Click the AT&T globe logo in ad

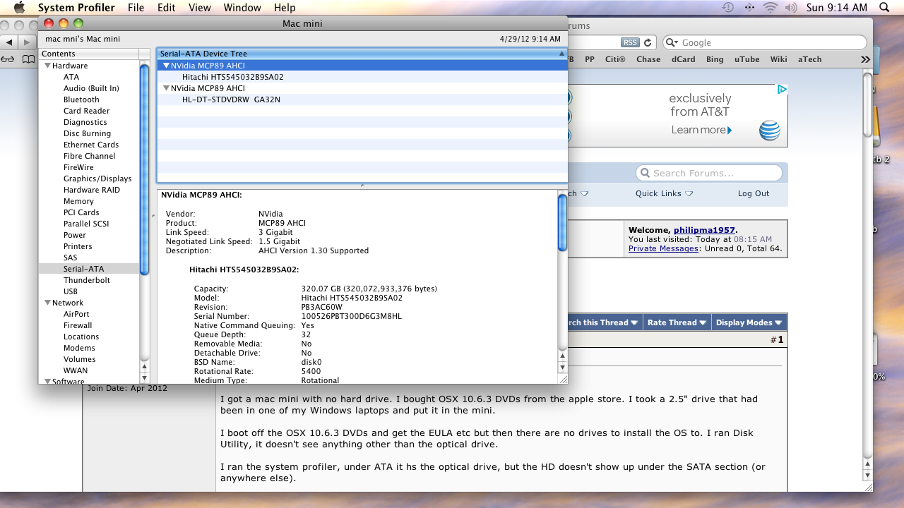click(x=770, y=131)
